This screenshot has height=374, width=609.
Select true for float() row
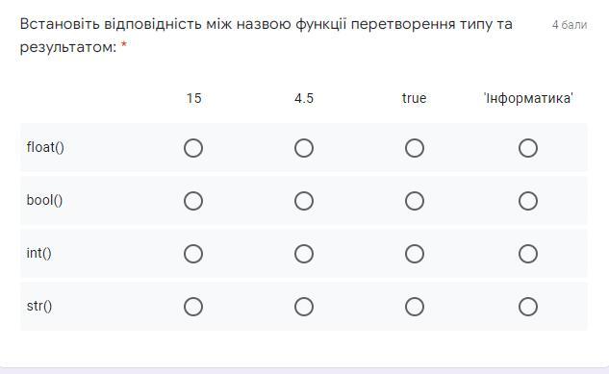tap(415, 148)
